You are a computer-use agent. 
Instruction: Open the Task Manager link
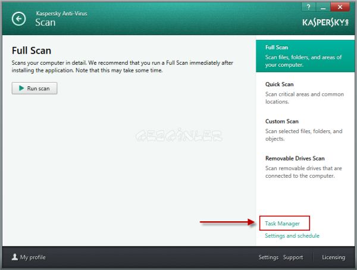(282, 224)
